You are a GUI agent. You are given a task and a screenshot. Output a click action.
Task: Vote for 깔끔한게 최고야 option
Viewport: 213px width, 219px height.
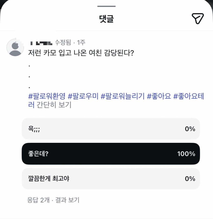[x=111, y=179]
